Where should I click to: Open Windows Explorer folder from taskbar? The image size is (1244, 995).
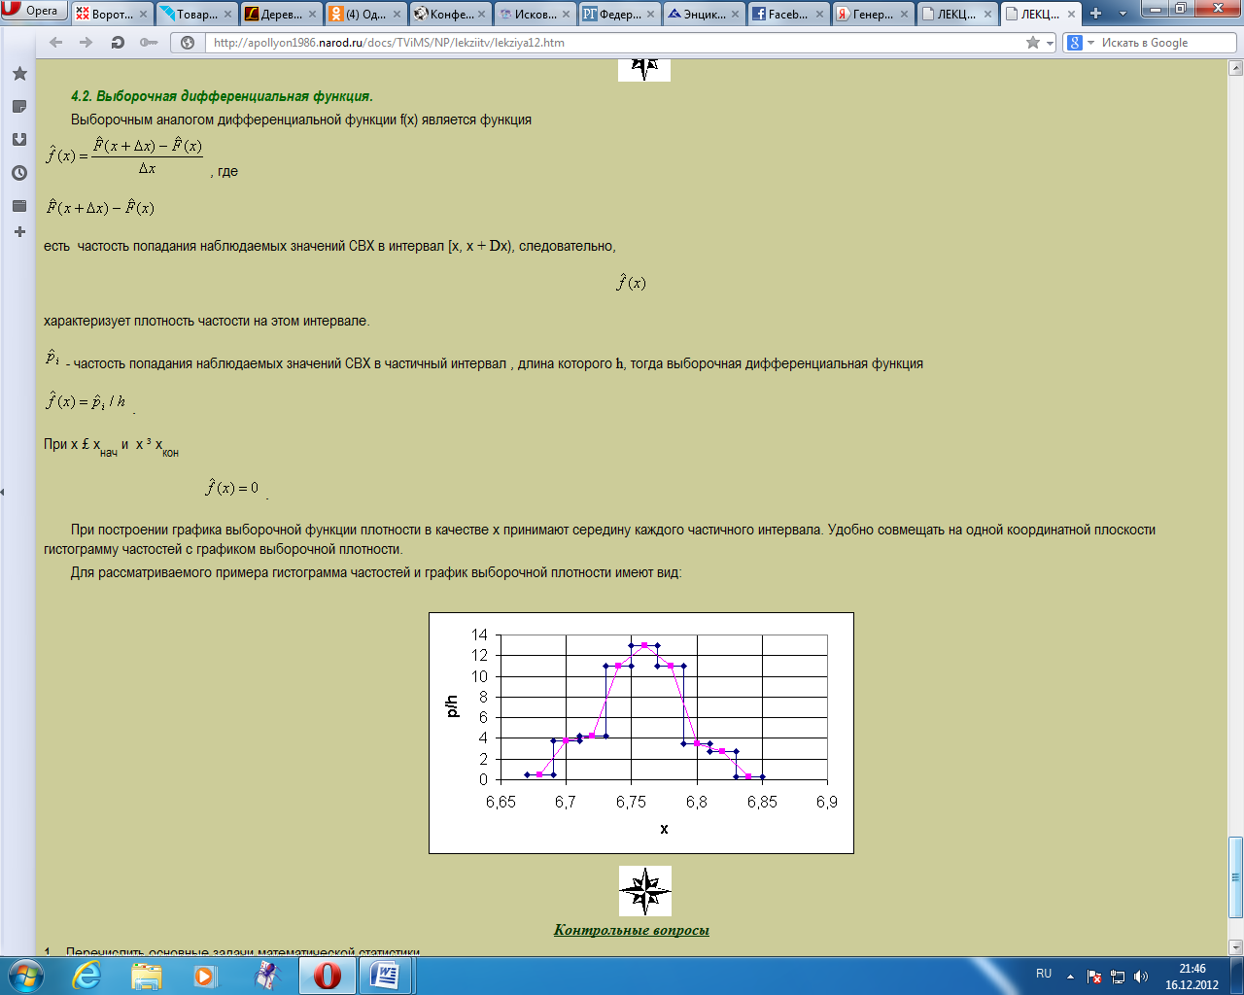coord(146,975)
